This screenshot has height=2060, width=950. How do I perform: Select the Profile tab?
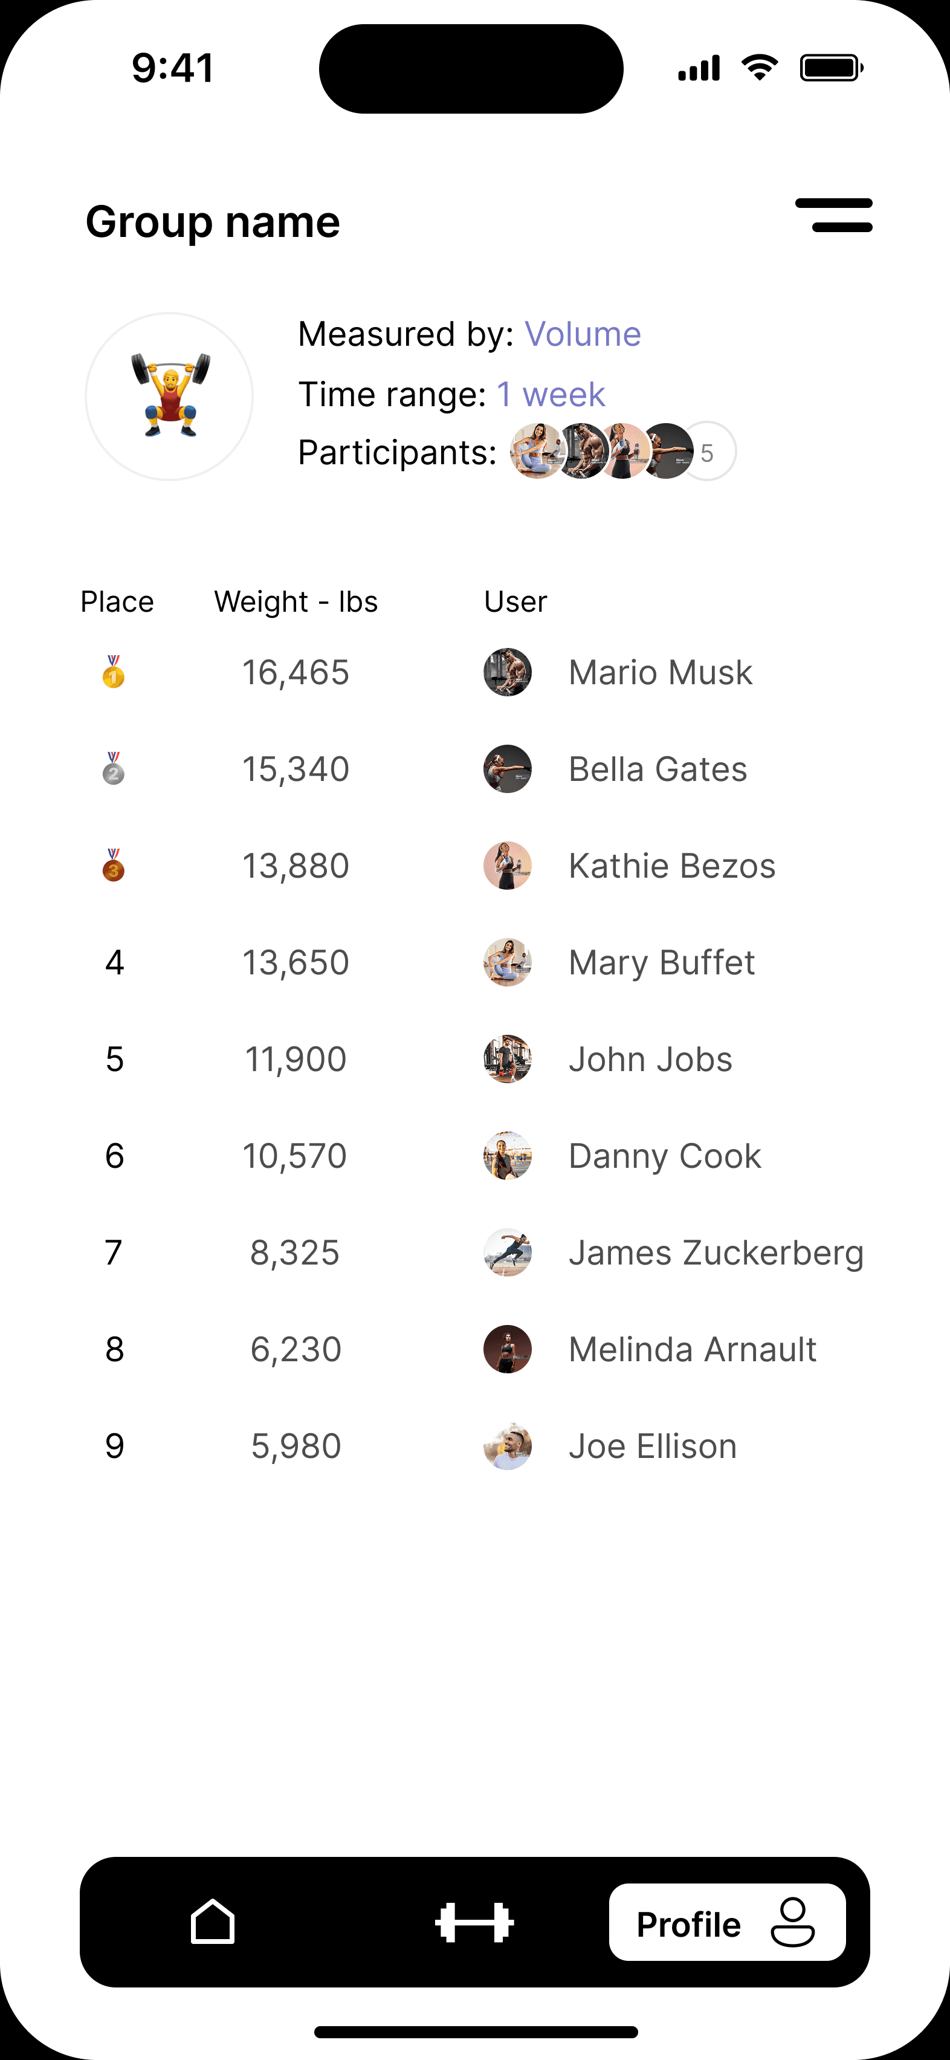coord(727,1922)
